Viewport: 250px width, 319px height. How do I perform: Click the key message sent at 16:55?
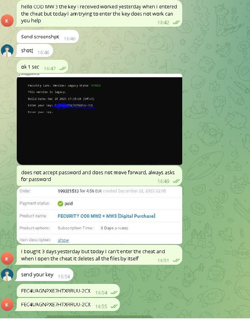[67, 305]
